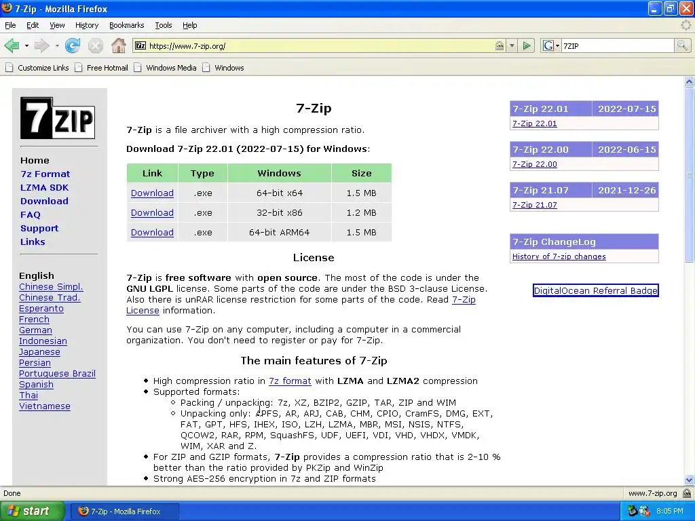Click the Firefox icon in the title bar
This screenshot has width=695, height=521.
7,8
